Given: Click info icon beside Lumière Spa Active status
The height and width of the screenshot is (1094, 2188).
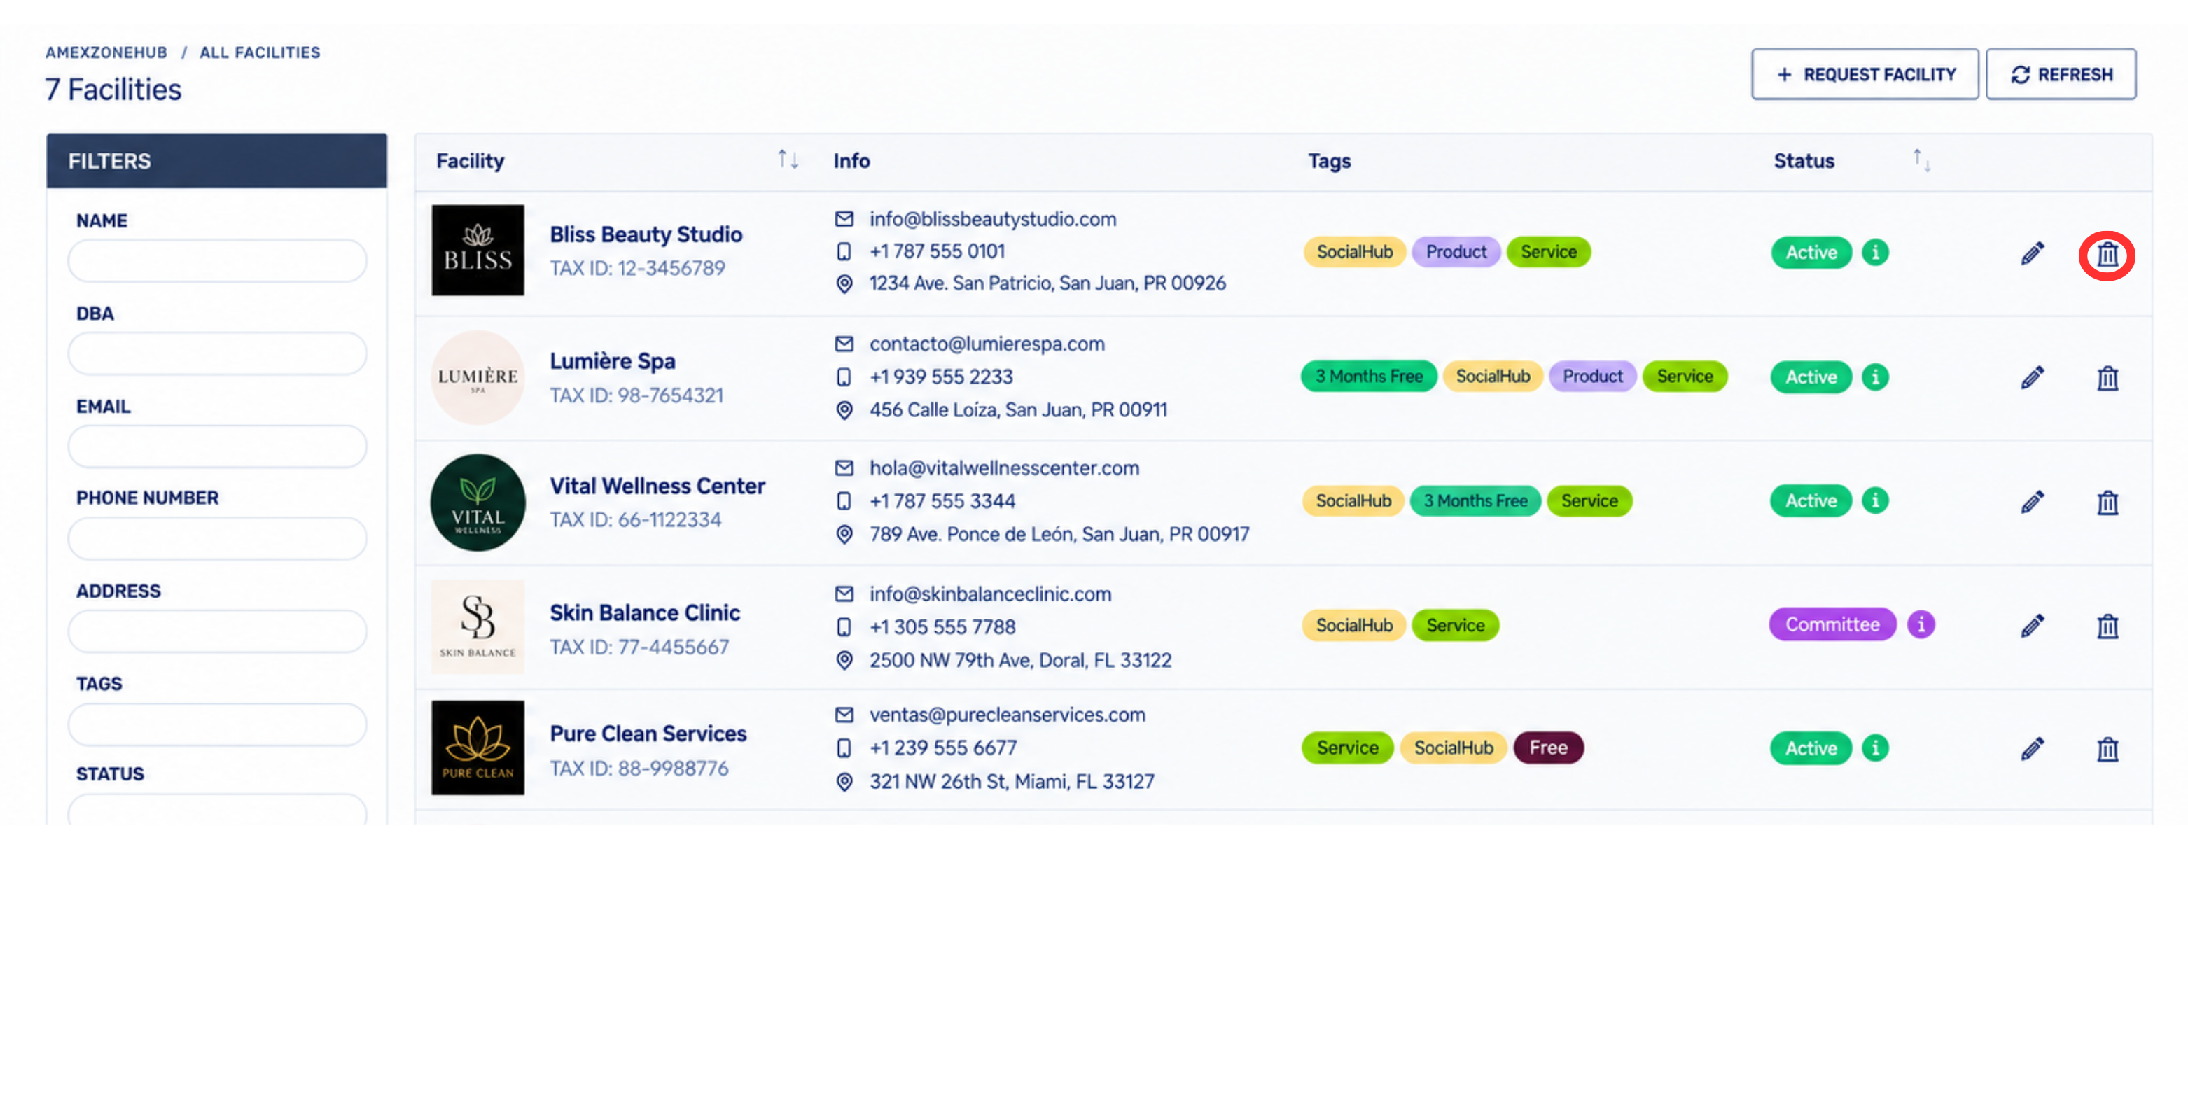Looking at the screenshot, I should [1874, 377].
